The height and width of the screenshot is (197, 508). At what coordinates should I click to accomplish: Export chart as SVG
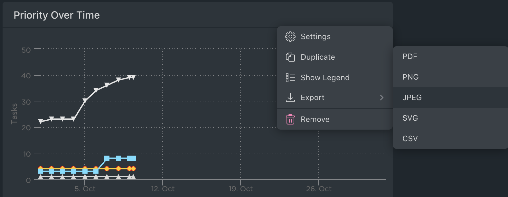[410, 118]
